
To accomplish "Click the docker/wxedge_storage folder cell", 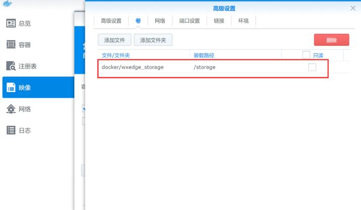I will pos(132,67).
